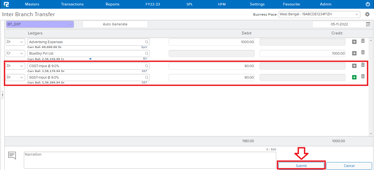Toggle the eye icon under BlueSky Pvt Ltd
The height and width of the screenshot is (170, 374).
click(x=90, y=59)
